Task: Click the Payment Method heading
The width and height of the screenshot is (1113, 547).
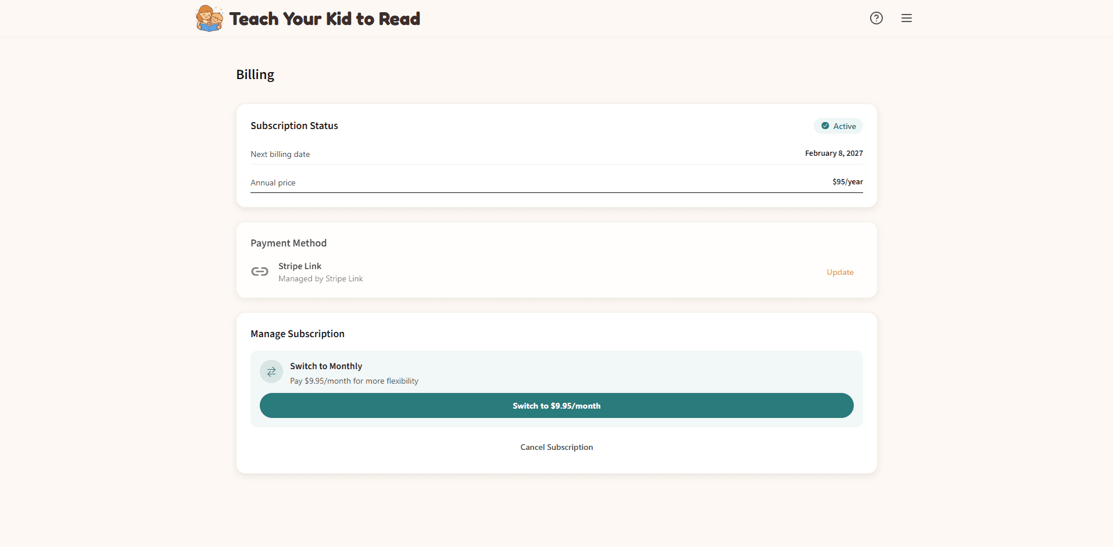Action: (x=289, y=243)
